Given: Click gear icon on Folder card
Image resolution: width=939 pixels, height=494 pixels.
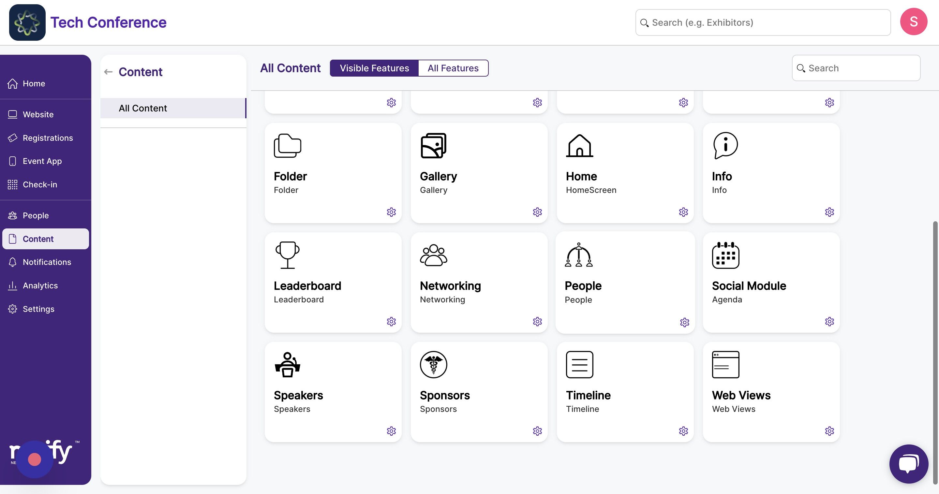Looking at the screenshot, I should 391,212.
